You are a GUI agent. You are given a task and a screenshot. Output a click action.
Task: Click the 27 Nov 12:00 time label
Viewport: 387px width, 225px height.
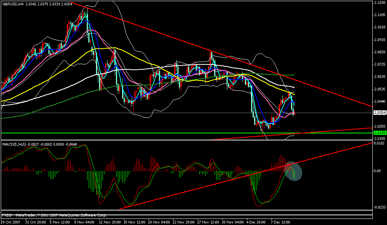click(207, 222)
